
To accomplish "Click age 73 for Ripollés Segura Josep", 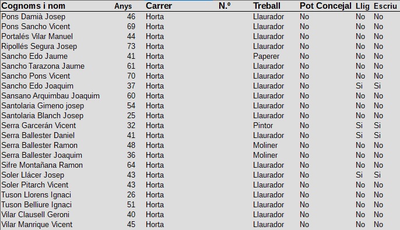I will (131, 47).
